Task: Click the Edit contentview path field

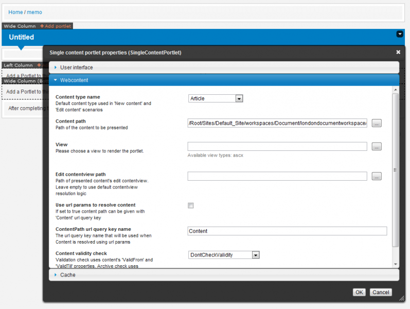Action: tap(277, 176)
